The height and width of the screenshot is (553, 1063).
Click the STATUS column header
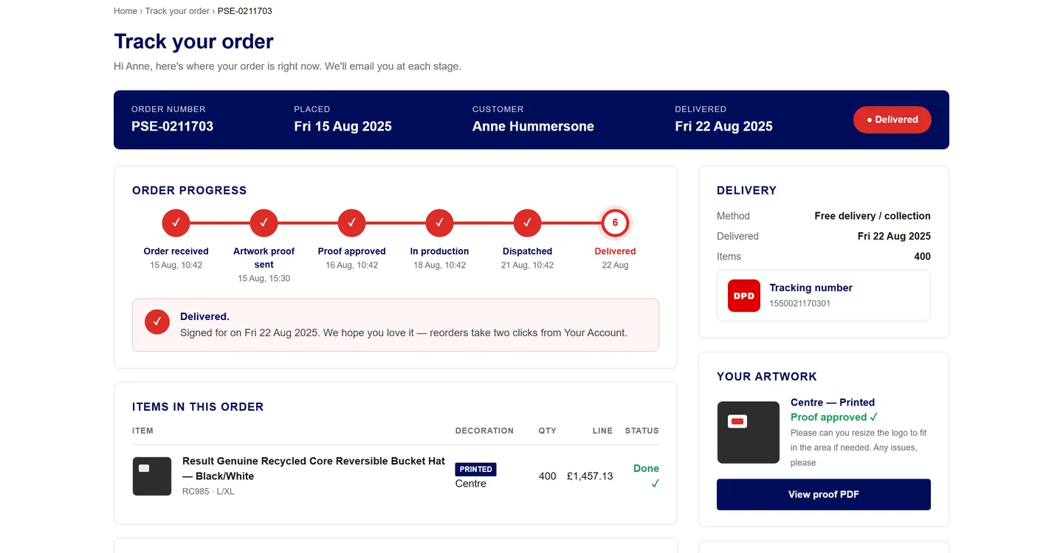click(641, 431)
